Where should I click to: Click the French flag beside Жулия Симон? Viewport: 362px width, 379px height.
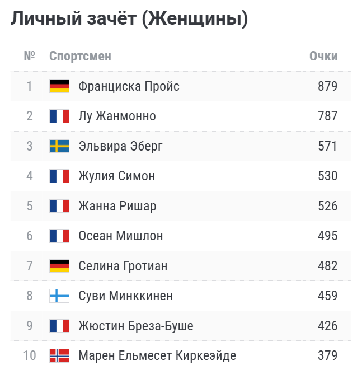(x=59, y=176)
